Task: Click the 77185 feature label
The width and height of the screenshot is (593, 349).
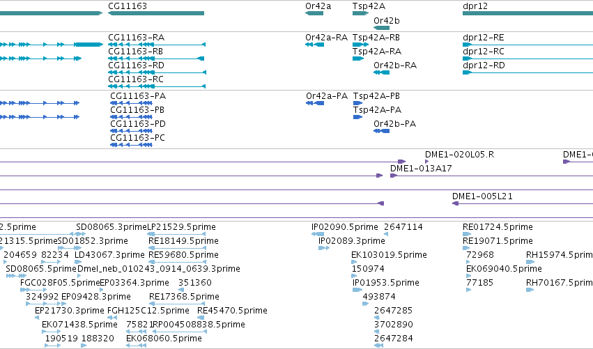Action: (x=479, y=284)
